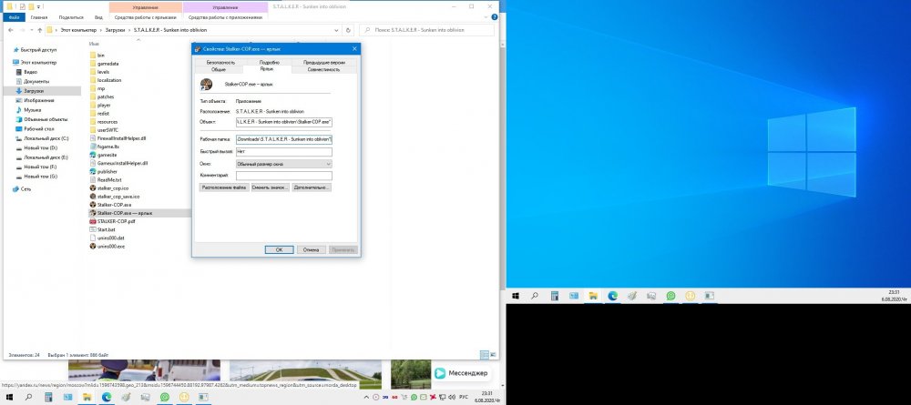Expand Быстрый доступ in navigation pane
The height and width of the screenshot is (405, 911).
(9, 50)
